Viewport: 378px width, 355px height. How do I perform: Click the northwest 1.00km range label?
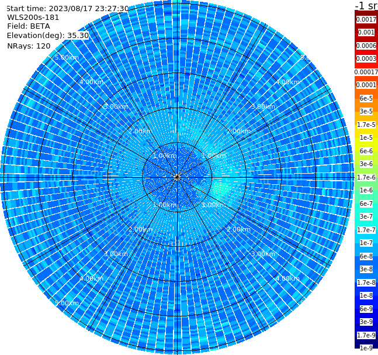165,156
